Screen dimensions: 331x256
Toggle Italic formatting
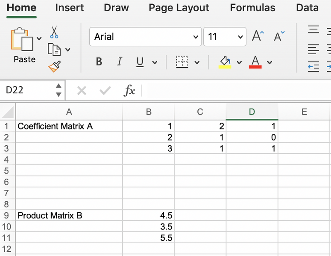pos(120,62)
